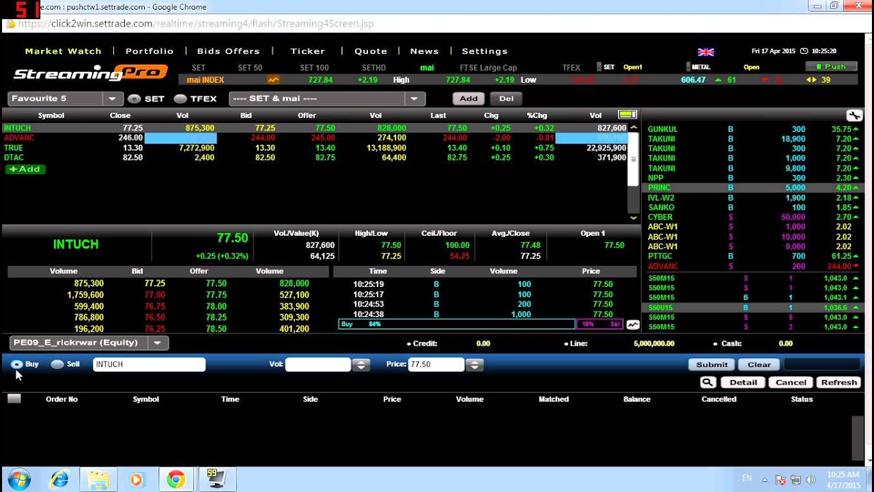874x492 pixels.
Task: Select the INTUCH row in the watchlist
Action: pos(315,128)
